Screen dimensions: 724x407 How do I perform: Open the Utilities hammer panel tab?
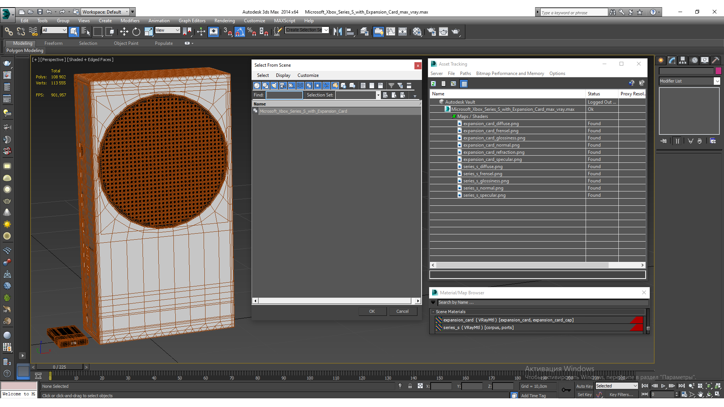point(716,60)
